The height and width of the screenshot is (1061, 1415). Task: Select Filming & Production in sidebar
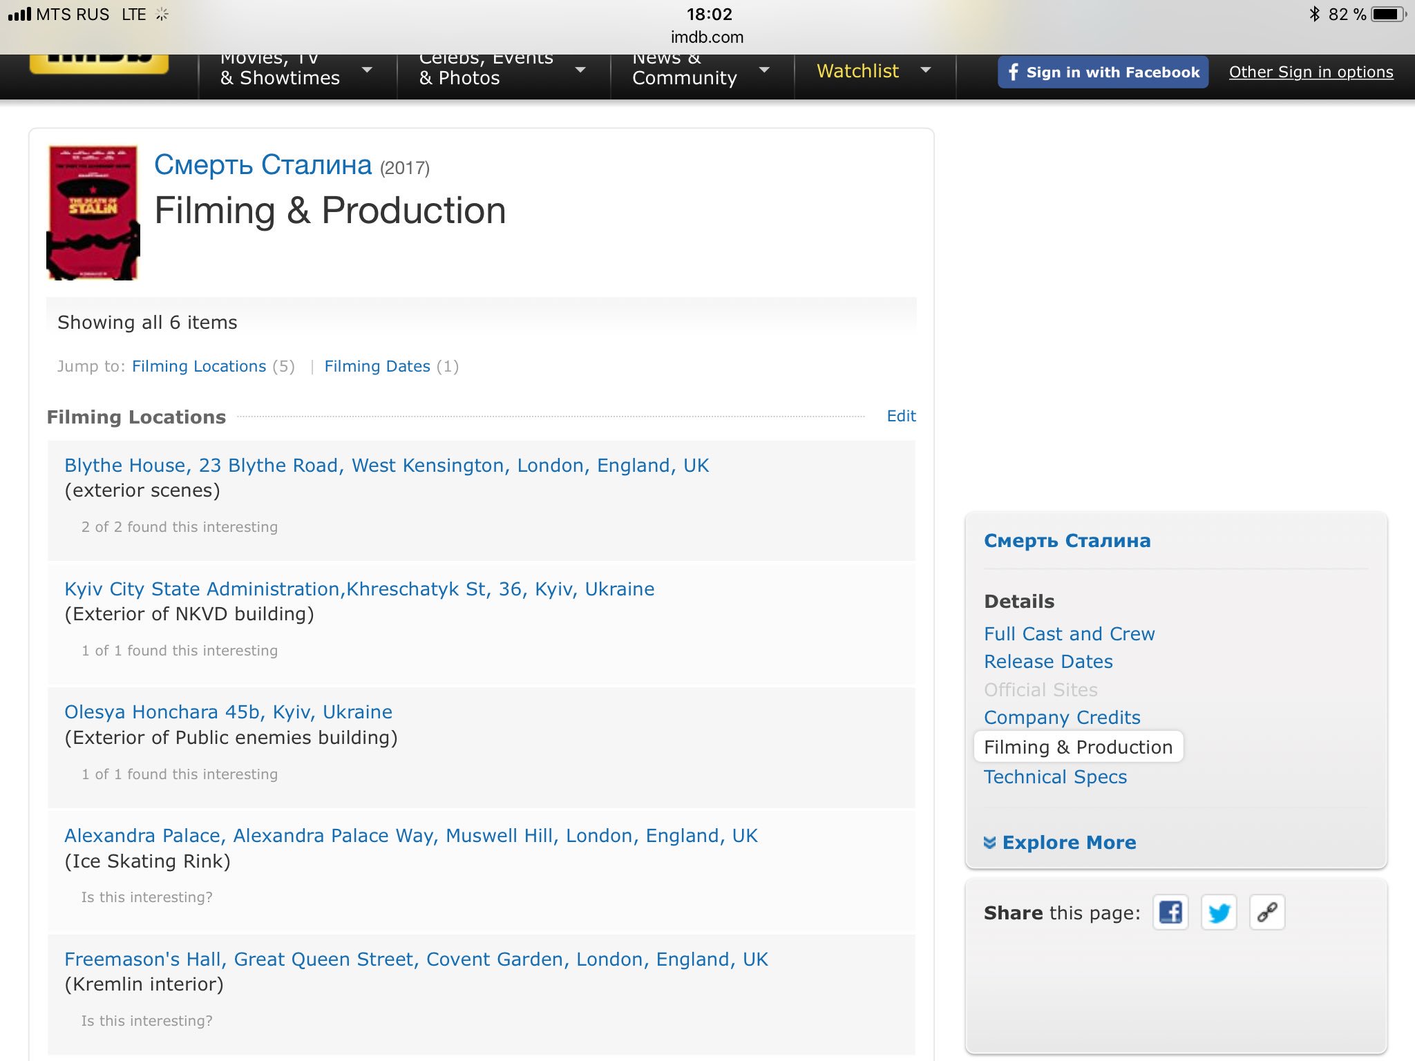point(1078,747)
